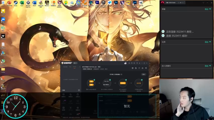Click the pin icon in danmaku window titlebar
214x120 pixels.
coord(203,3)
